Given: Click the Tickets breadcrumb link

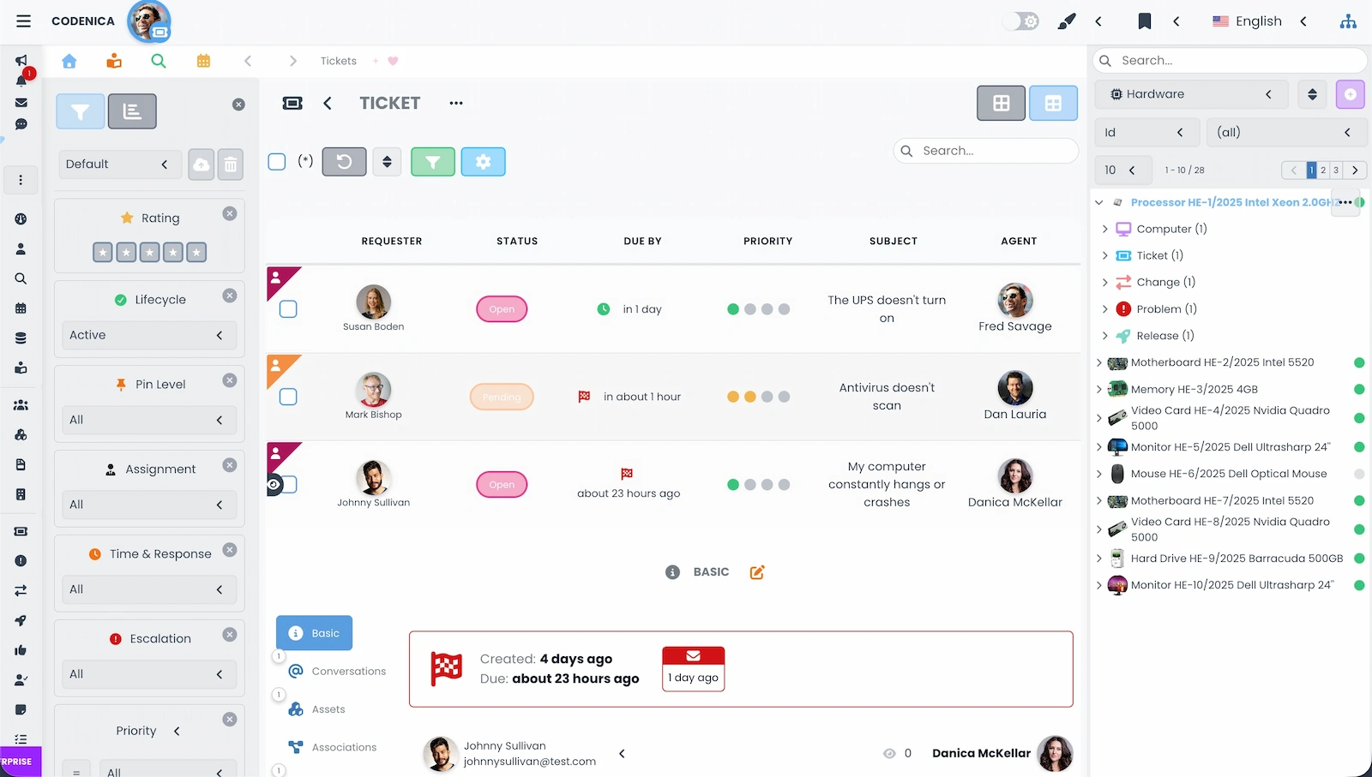Looking at the screenshot, I should click(x=338, y=61).
